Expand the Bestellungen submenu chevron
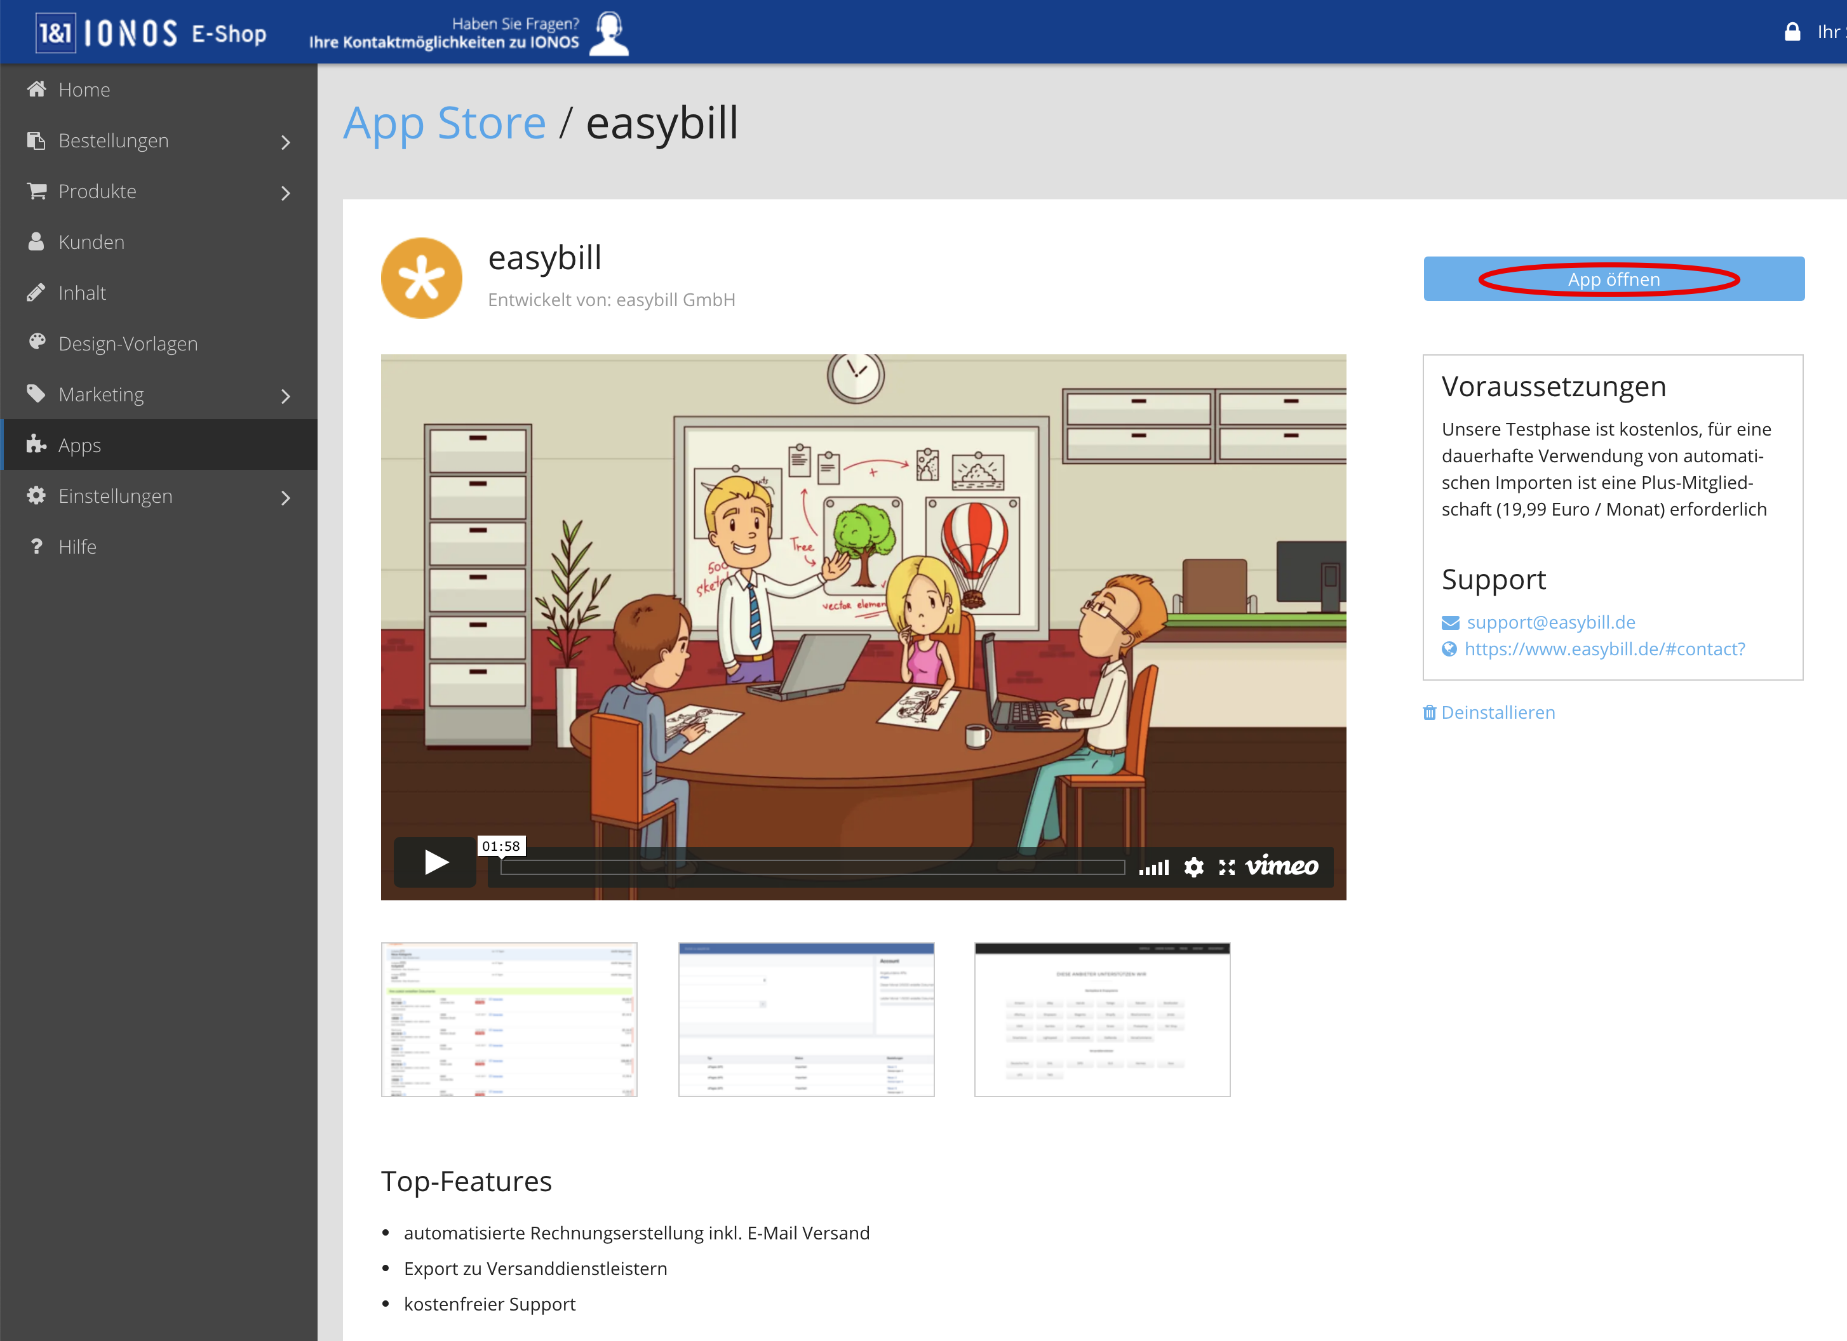 point(285,142)
